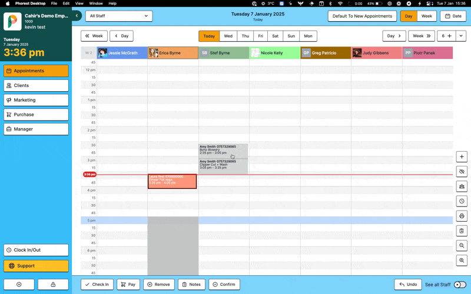Open the Marketing section
This screenshot has width=471, height=294.
36,100
